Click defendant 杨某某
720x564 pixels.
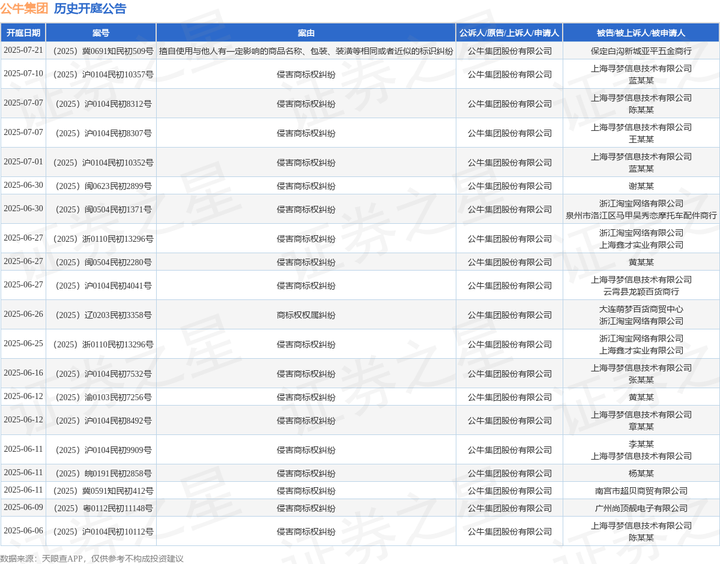[641, 473]
